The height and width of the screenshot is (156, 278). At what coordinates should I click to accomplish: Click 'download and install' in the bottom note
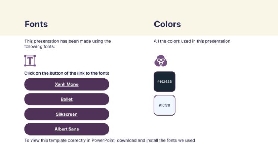(137, 140)
